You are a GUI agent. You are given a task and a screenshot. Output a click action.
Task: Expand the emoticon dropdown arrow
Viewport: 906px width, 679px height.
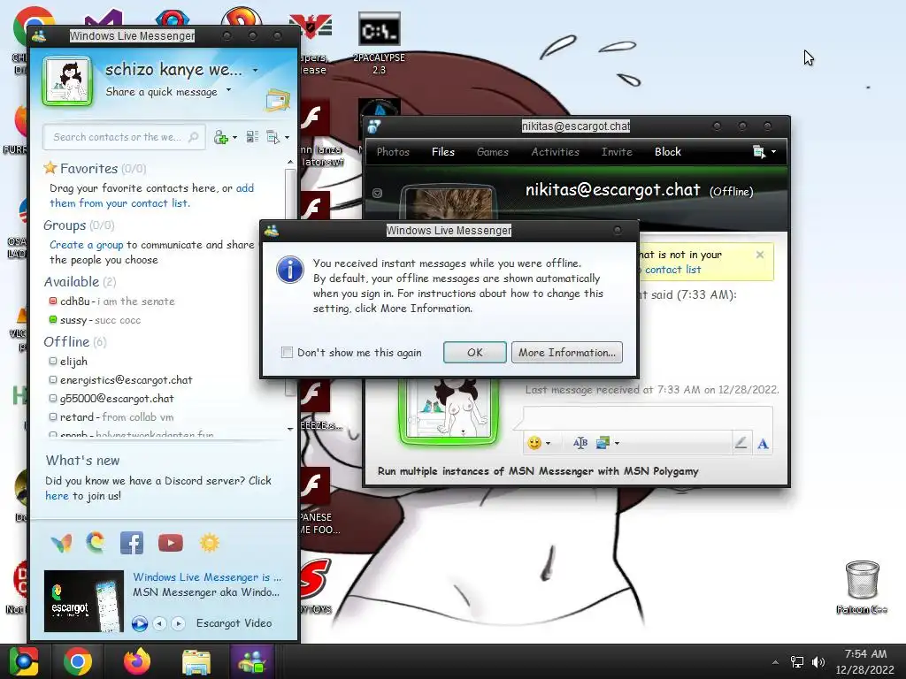(548, 444)
